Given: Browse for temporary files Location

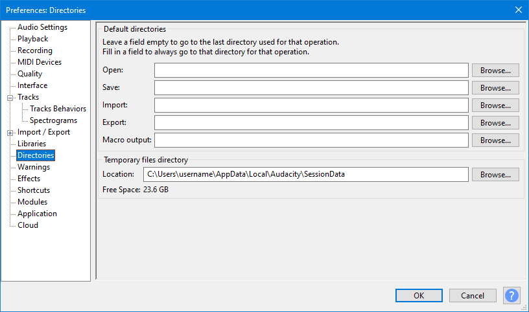Looking at the screenshot, I should [x=495, y=175].
